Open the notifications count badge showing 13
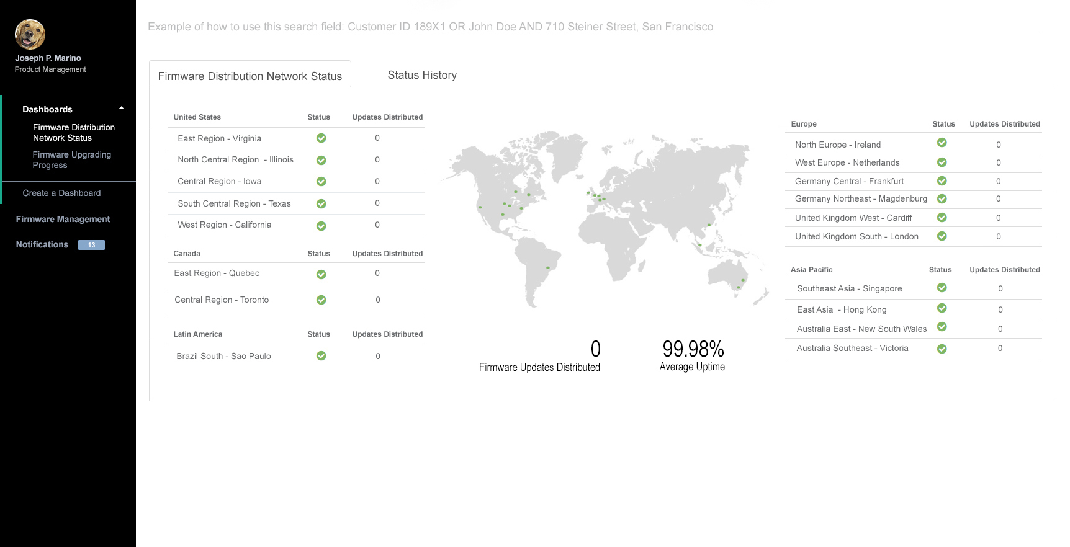Viewport: 1070px width, 547px height. [x=91, y=245]
